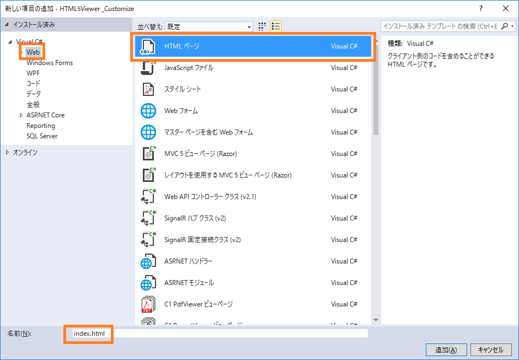
Task: Collapse the インストール済み section
Action: coord(7,25)
